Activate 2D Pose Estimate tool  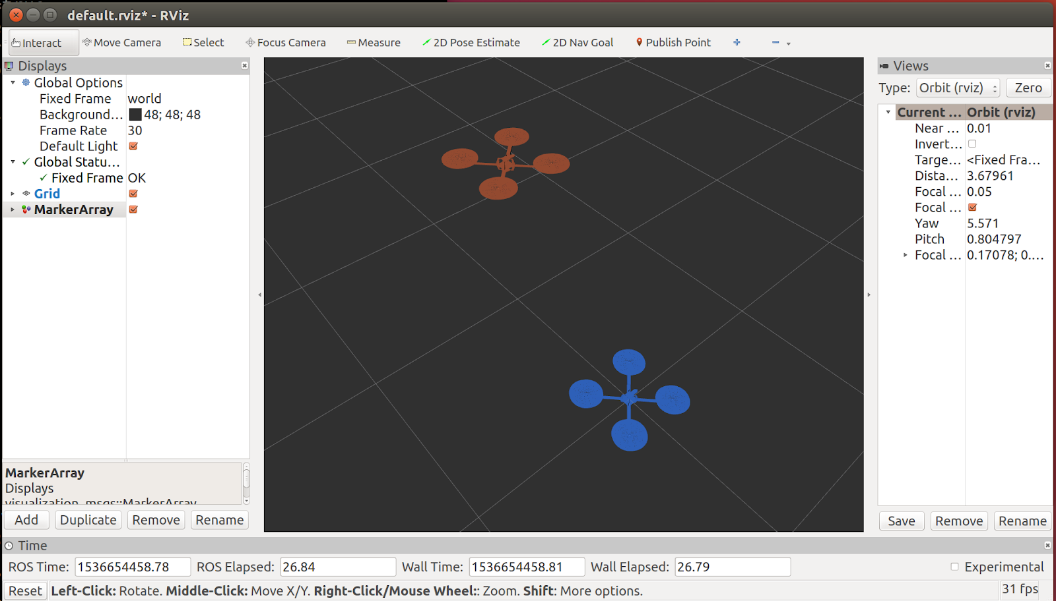tap(471, 43)
